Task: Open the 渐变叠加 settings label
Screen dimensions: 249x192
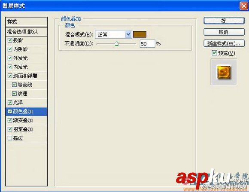Action: click(23, 120)
